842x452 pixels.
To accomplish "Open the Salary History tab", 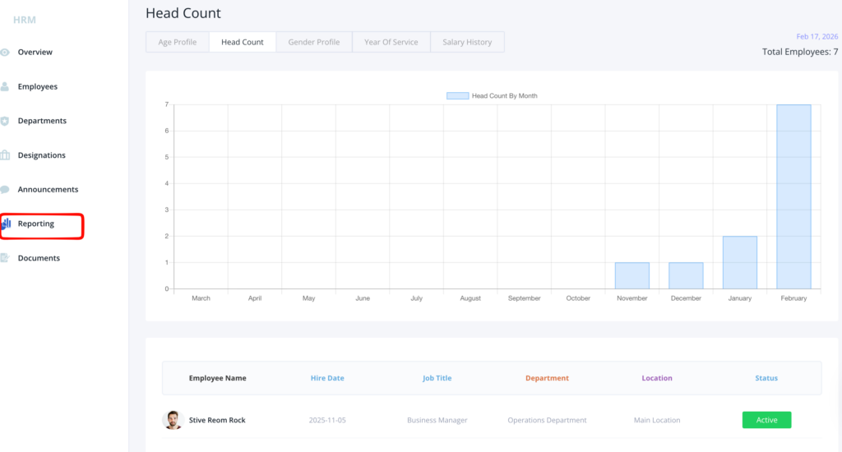I will 467,42.
